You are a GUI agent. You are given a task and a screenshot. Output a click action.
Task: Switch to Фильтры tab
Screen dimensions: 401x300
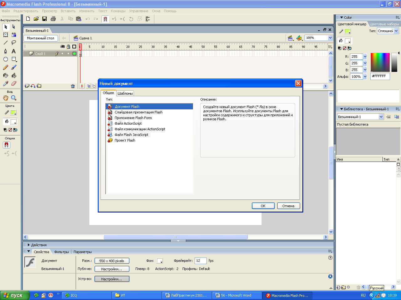[x=61, y=252]
